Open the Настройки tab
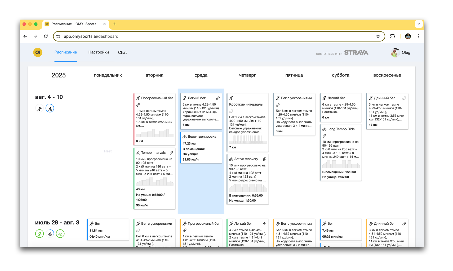Viewport: 453px width, 271px height. (99, 52)
